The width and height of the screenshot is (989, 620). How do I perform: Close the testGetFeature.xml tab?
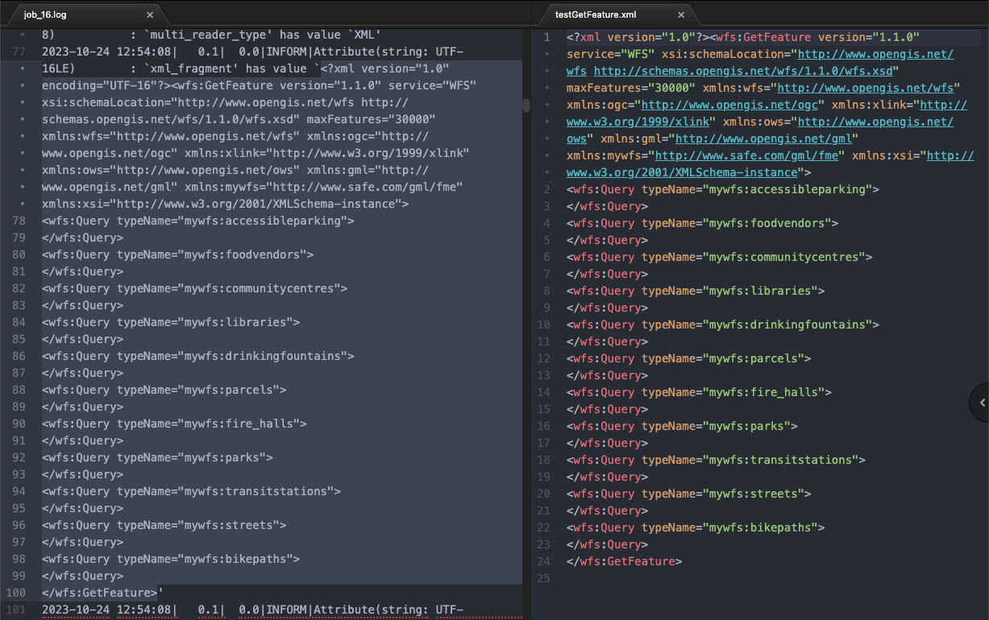pyautogui.click(x=681, y=14)
